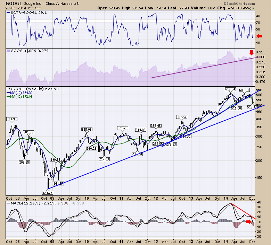This screenshot has width=271, height=245.
Task: Click the 'SCTR-GOOGL 29.1' legend label
Action: (x=29, y=12)
